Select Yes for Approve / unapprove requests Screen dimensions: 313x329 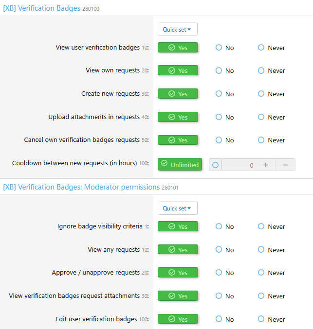coord(178,272)
